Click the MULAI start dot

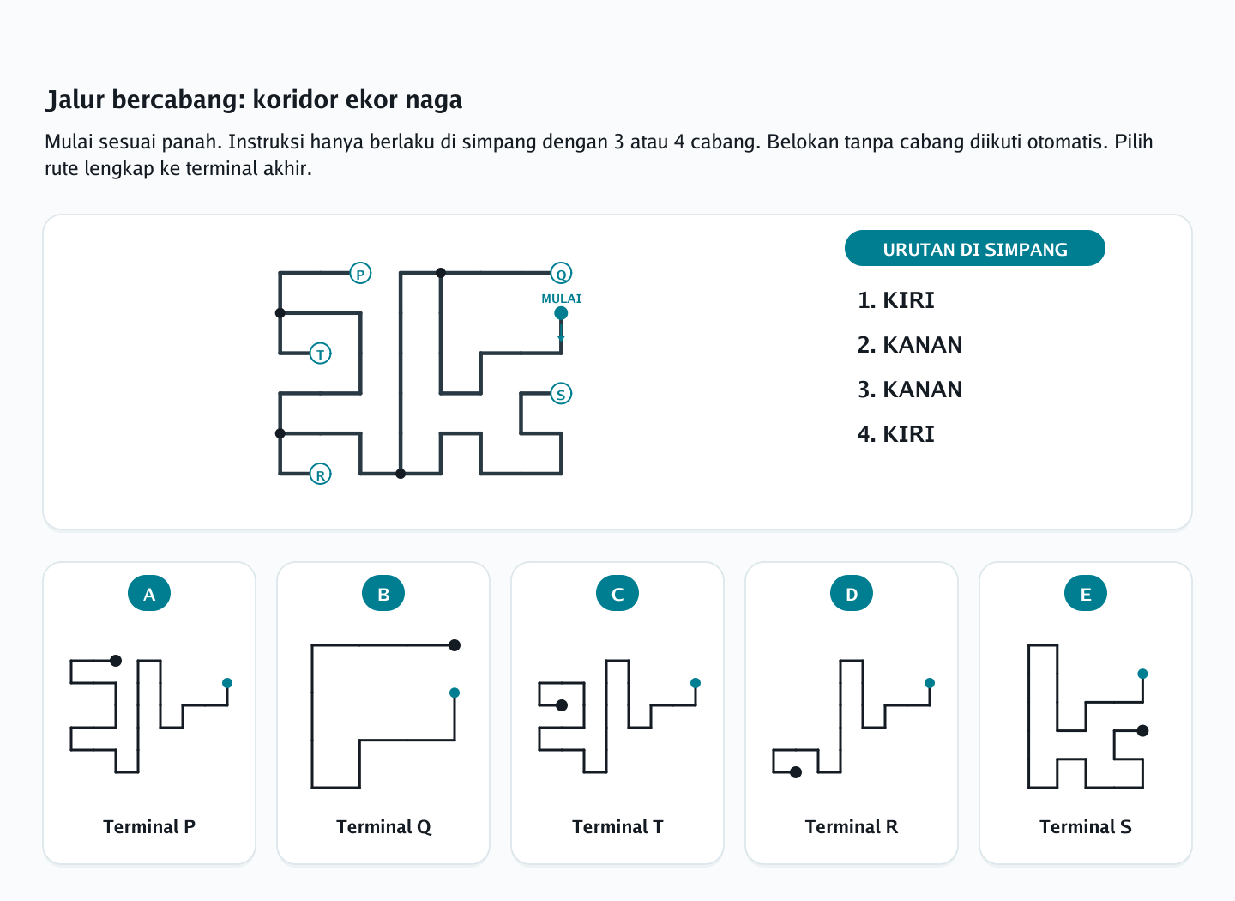click(x=561, y=313)
